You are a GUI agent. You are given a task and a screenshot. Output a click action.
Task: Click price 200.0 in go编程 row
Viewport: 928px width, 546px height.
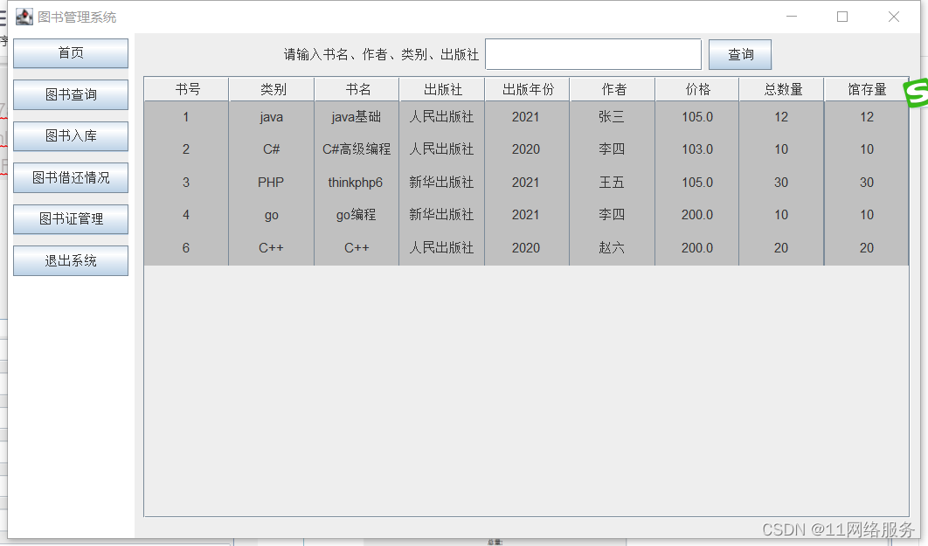click(x=697, y=215)
